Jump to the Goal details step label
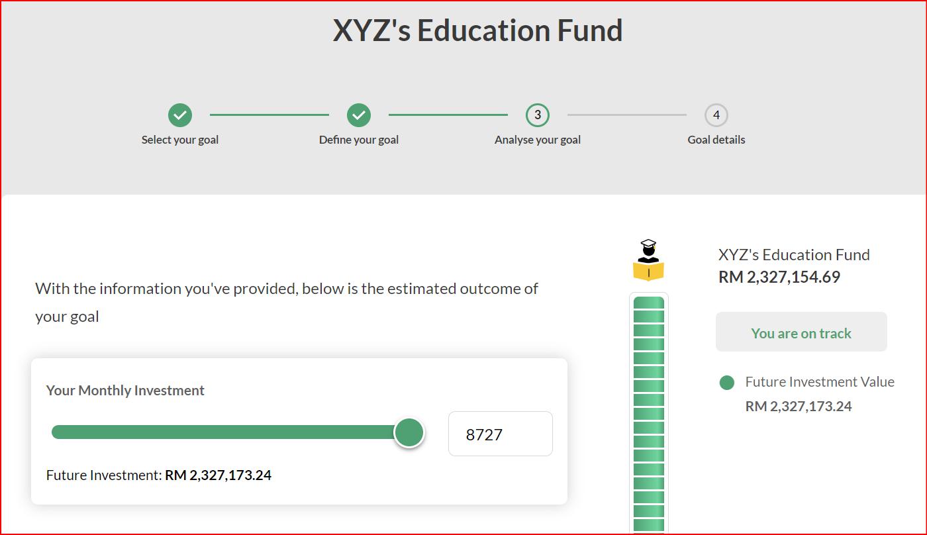Image resolution: width=927 pixels, height=535 pixels. [716, 140]
